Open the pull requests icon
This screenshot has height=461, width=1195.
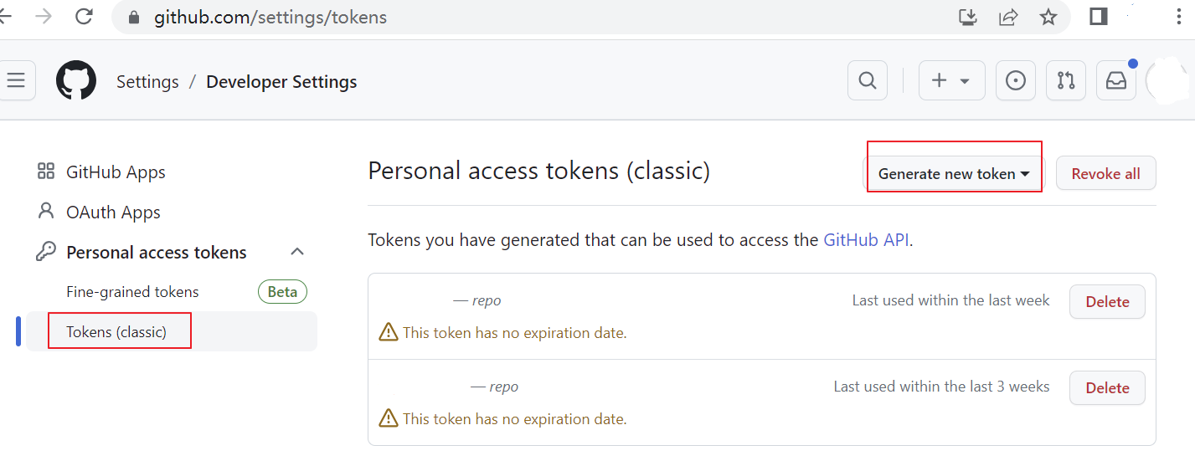[x=1065, y=81]
